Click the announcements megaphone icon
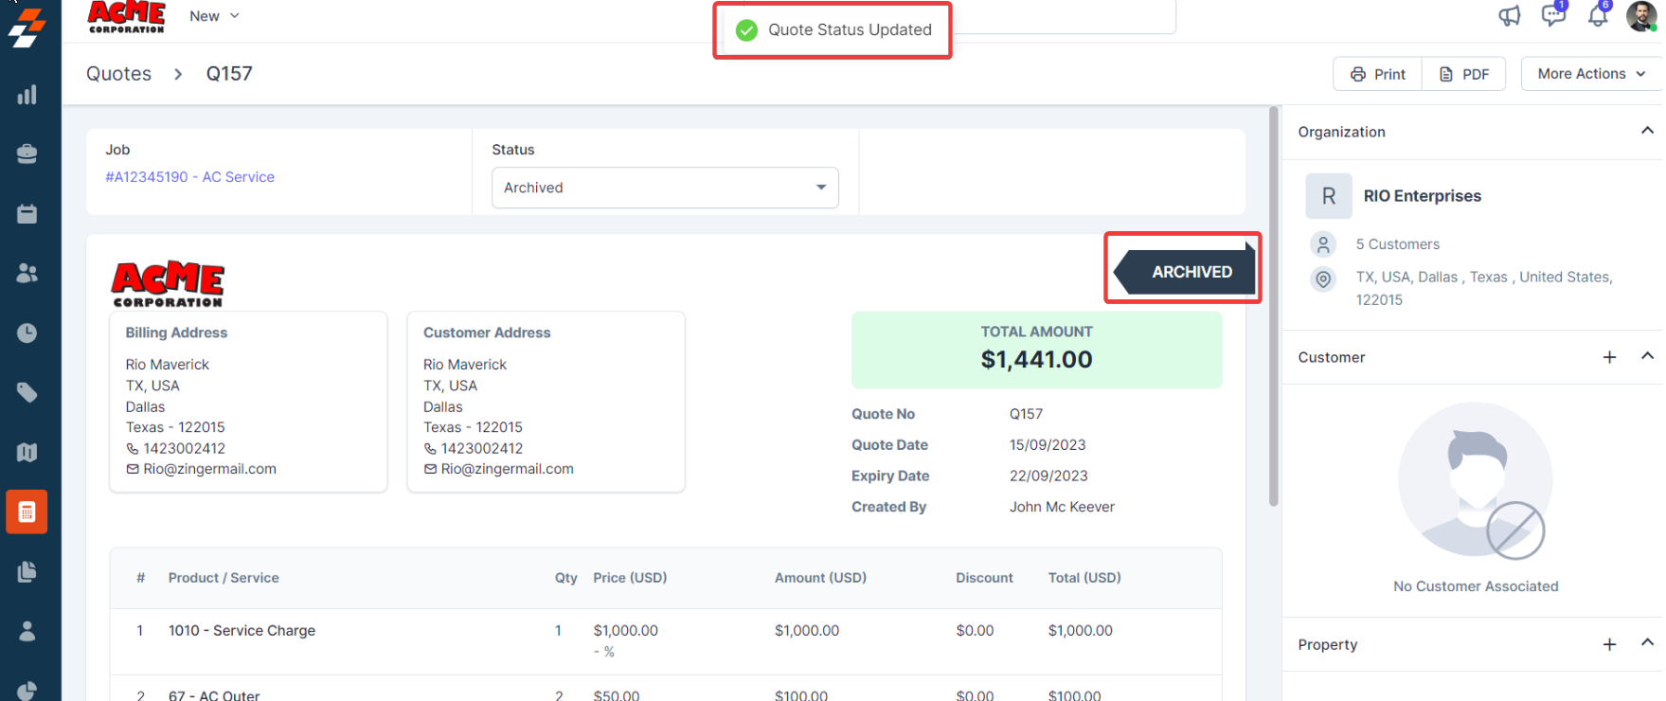The width and height of the screenshot is (1666, 701). (x=1509, y=16)
